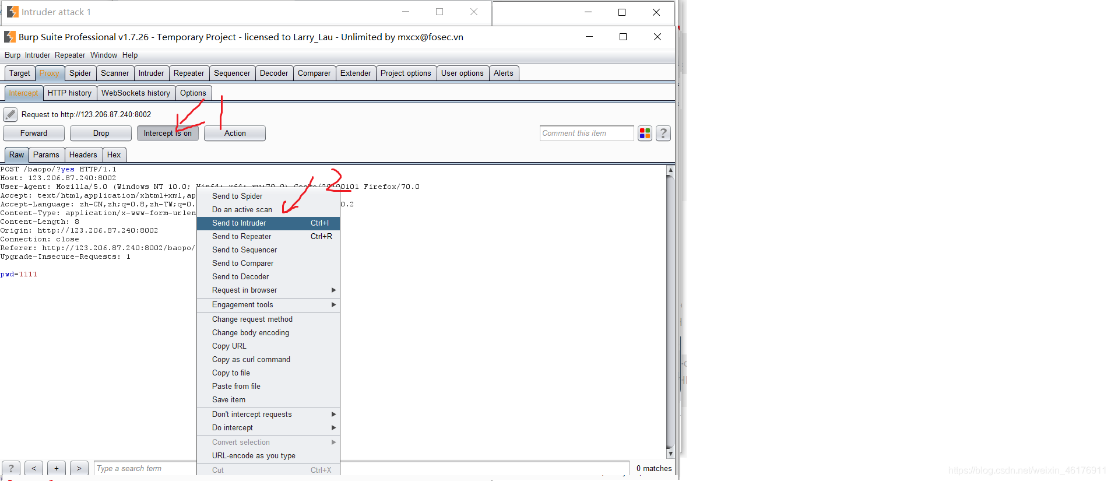Open the WebSockets history sub-tab
Screen dimensions: 1111x481
[136, 93]
